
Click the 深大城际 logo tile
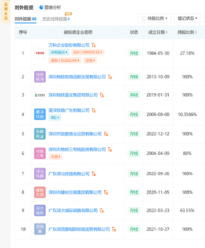click(x=40, y=211)
